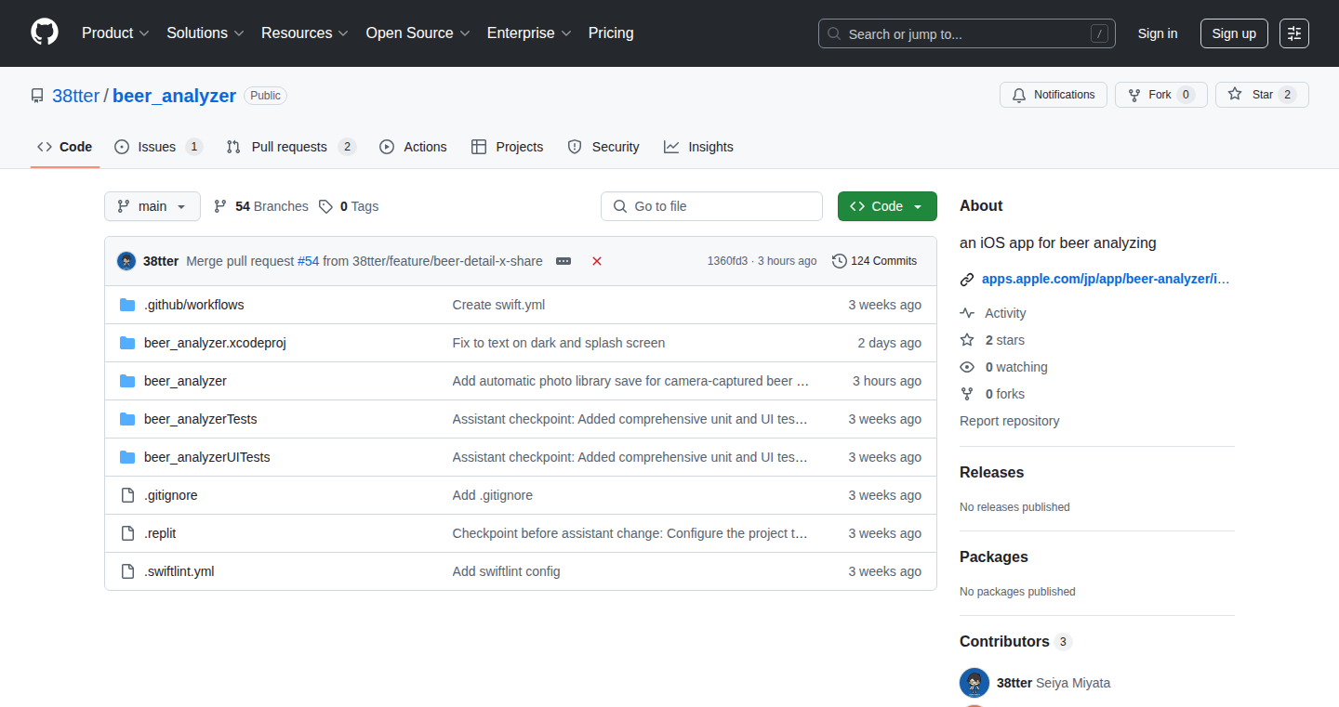Click the .replit file icon
The image size is (1339, 707).
coord(127,533)
